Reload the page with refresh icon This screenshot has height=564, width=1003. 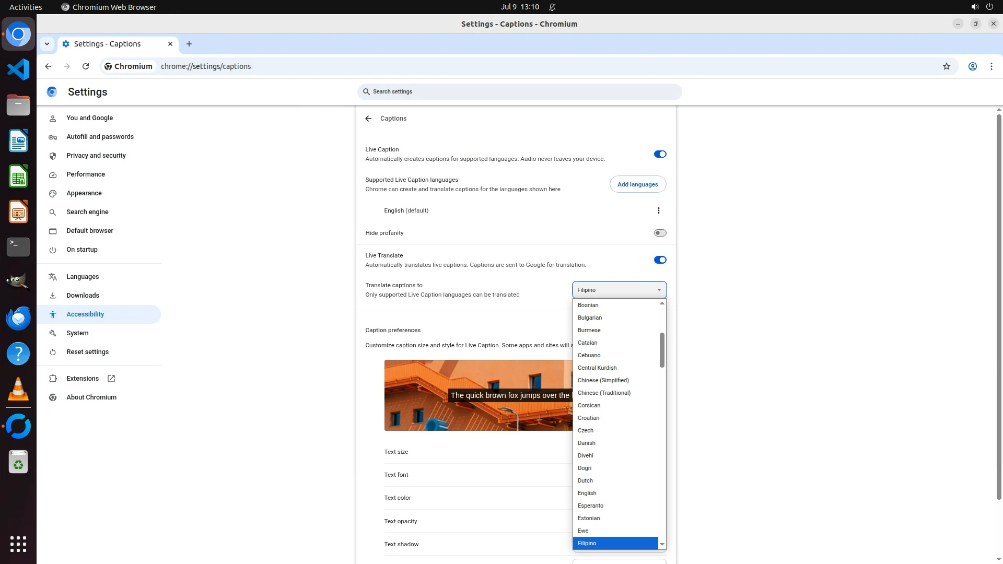point(86,66)
